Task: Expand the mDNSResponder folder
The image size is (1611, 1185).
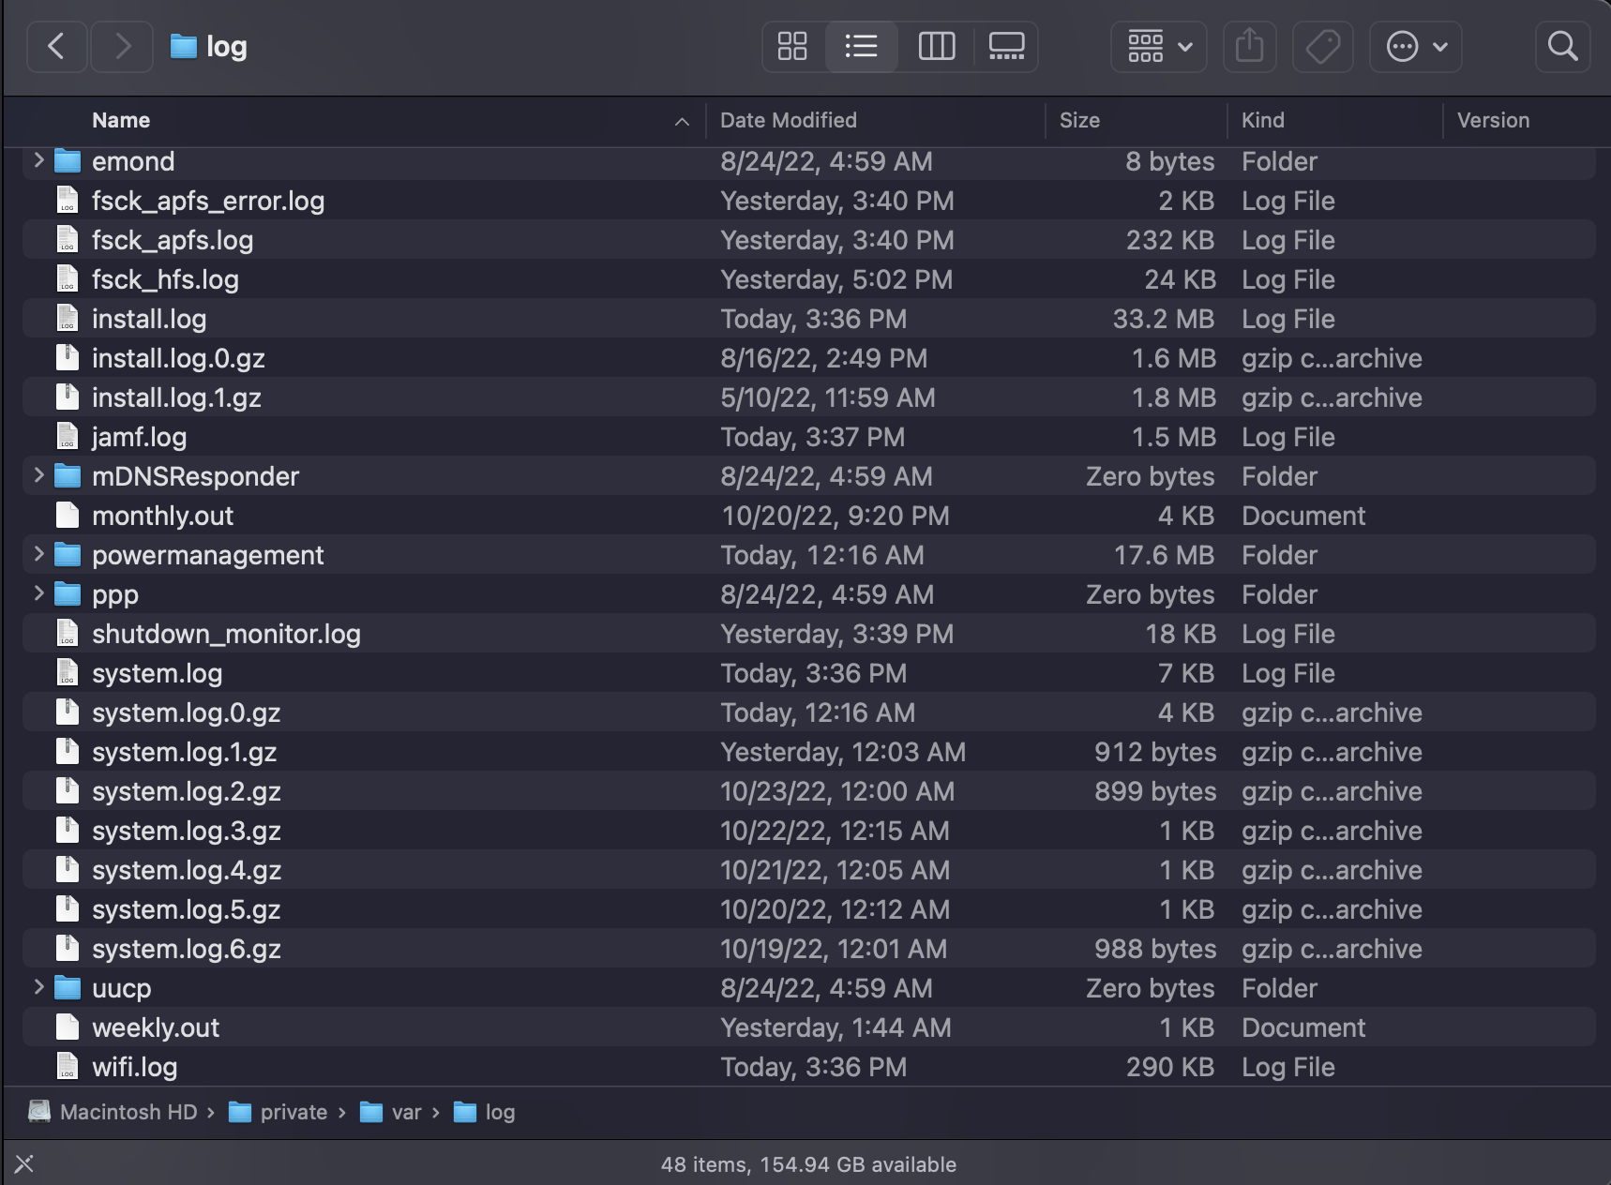Action: pos(38,475)
